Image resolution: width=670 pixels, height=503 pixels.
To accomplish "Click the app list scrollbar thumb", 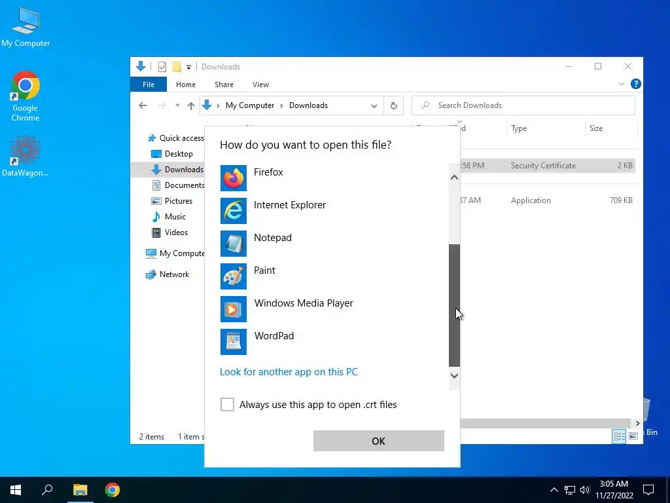I will tap(454, 305).
